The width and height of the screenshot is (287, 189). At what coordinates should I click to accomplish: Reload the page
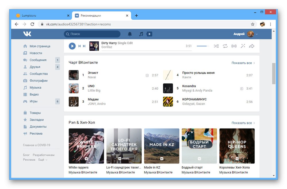tap(32, 24)
